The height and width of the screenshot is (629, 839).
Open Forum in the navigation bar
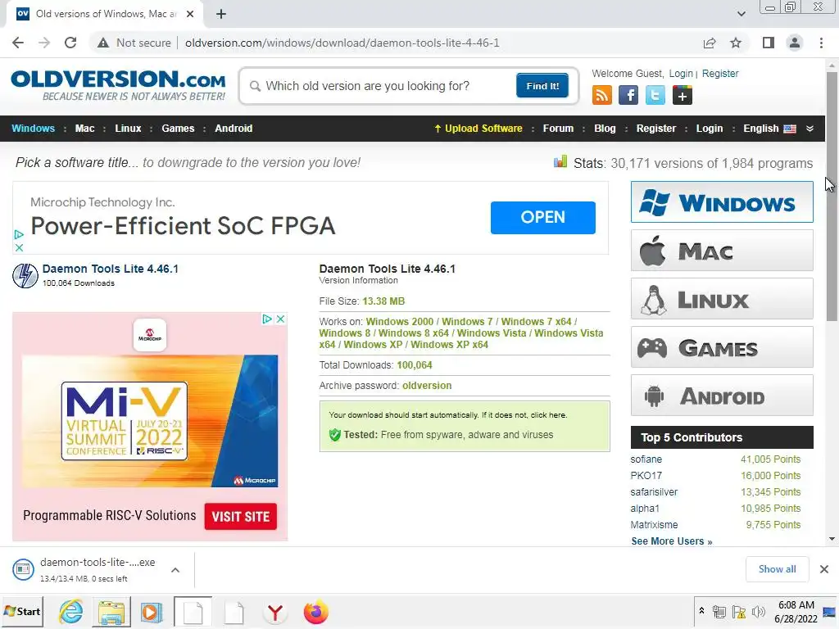pyautogui.click(x=558, y=129)
